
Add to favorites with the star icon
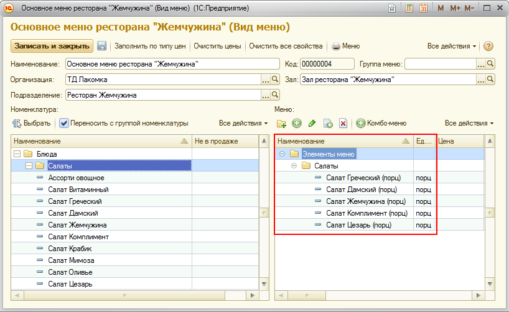click(391, 9)
